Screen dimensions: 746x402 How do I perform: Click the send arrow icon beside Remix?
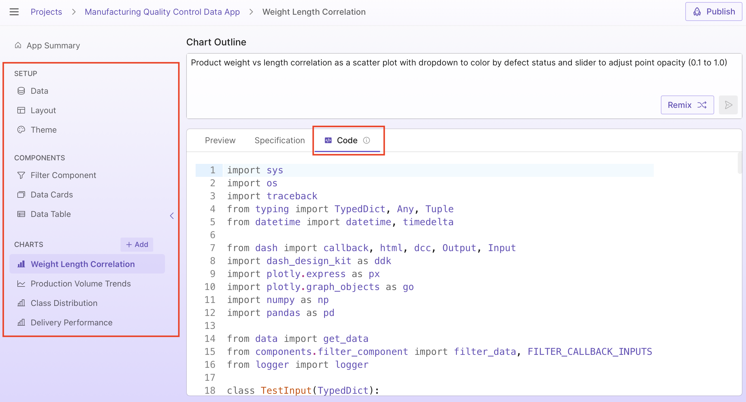[x=728, y=105]
